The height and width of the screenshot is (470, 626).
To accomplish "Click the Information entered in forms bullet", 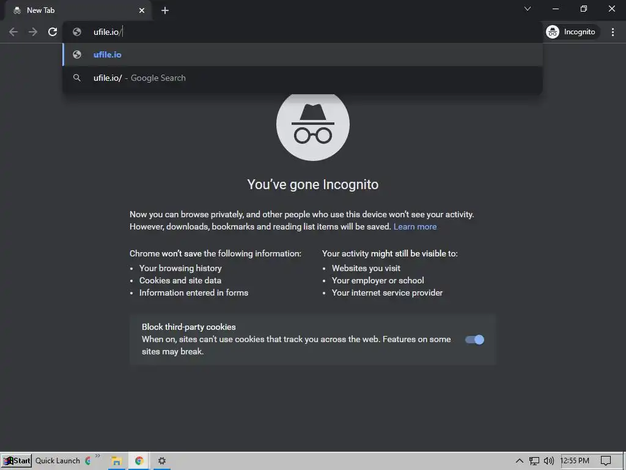I will (x=194, y=293).
